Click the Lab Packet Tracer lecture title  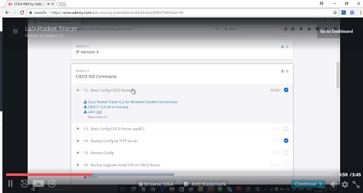[51, 29]
